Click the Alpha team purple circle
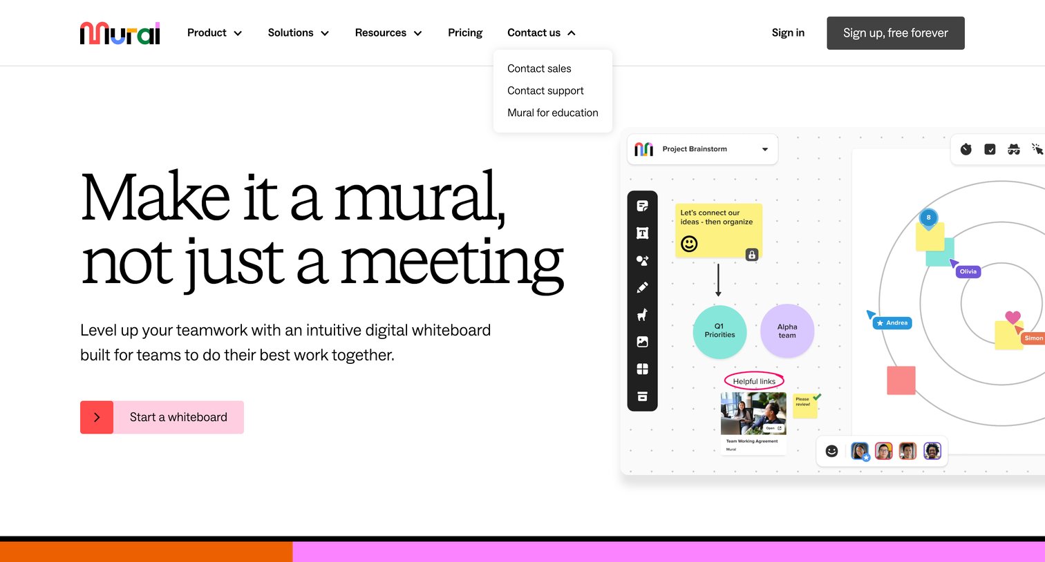 [x=787, y=331]
